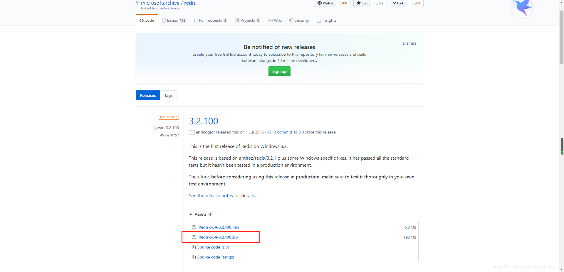Viewport: 564px width, 272px height.
Task: Click the Watch button
Action: click(325, 3)
